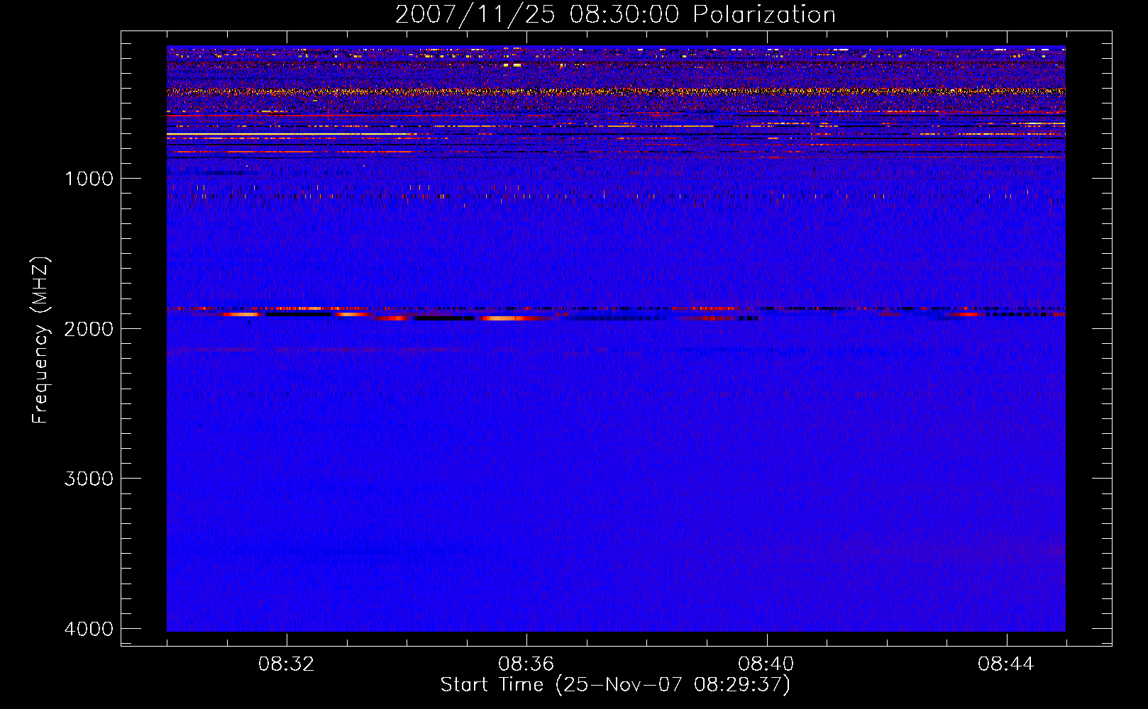Select the 'Frequency (MHZ)' y-axis label

coord(40,340)
